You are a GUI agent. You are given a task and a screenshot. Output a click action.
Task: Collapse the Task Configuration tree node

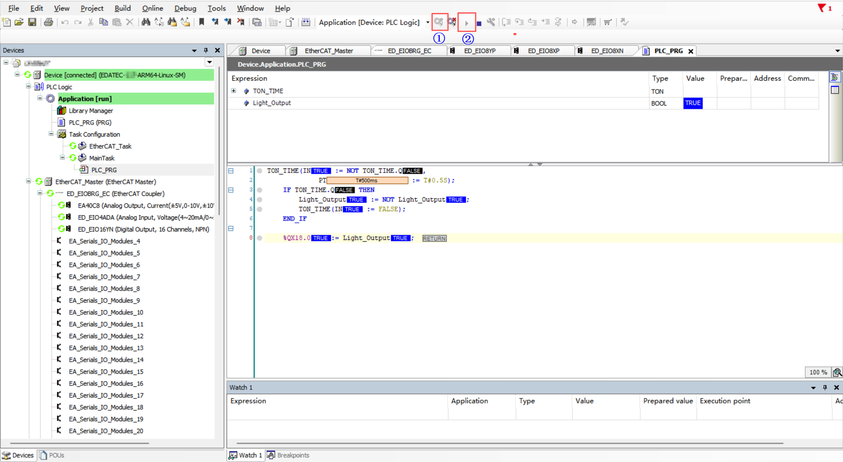(x=51, y=134)
